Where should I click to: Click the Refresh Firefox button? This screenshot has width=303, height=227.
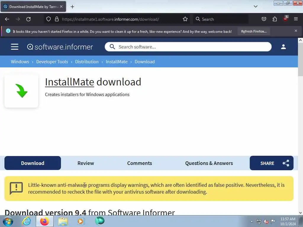pos(254,31)
